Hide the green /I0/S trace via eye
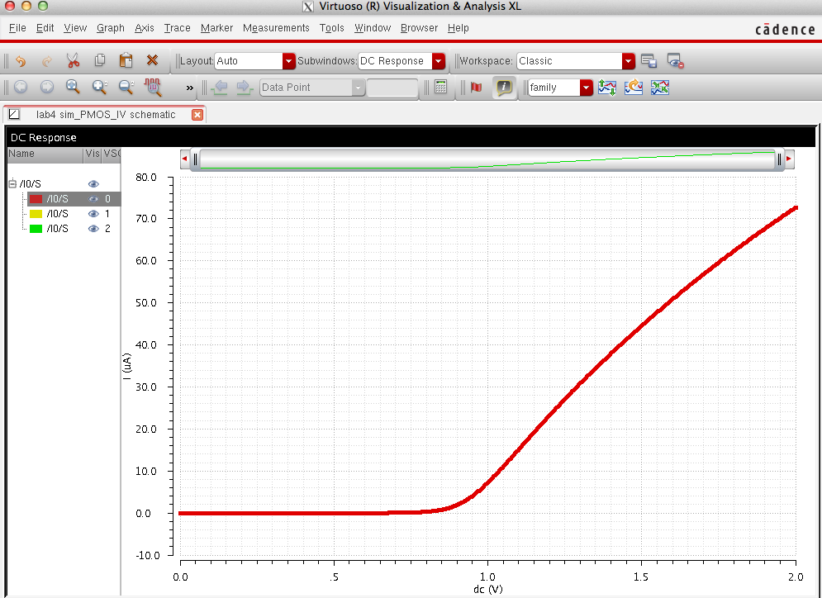The width and height of the screenshot is (822, 598). coord(93,229)
